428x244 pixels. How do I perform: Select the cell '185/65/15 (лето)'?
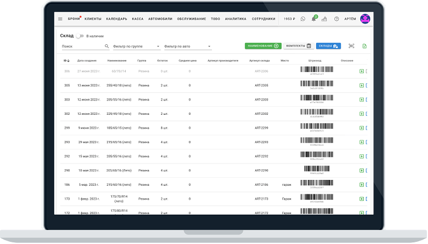point(119,128)
